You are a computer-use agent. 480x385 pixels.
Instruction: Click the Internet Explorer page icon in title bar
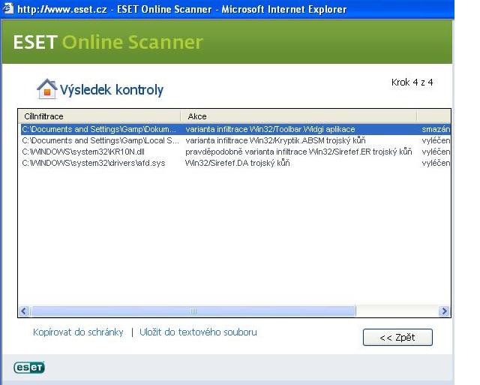8,8
